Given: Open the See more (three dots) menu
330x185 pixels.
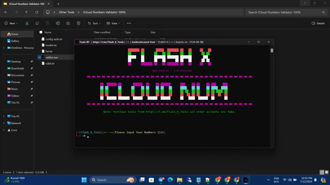Looking at the screenshot, I should [129, 23].
